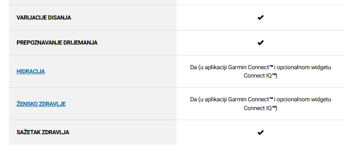Click the checkmark in Sažetak zdravlja row
Screen dimensions: 364x153
(x=260, y=133)
